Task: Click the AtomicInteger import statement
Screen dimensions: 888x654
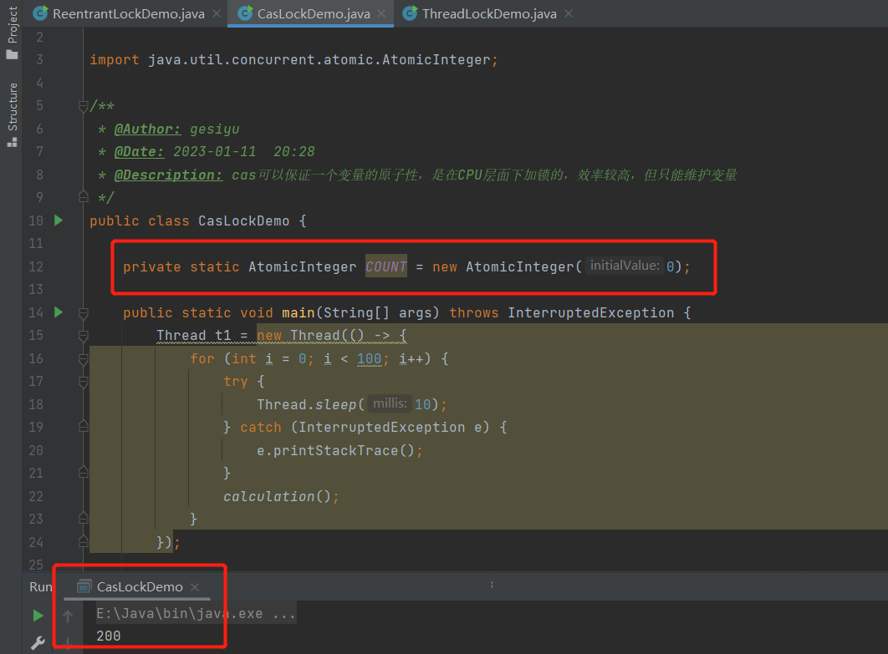Action: pyautogui.click(x=294, y=59)
